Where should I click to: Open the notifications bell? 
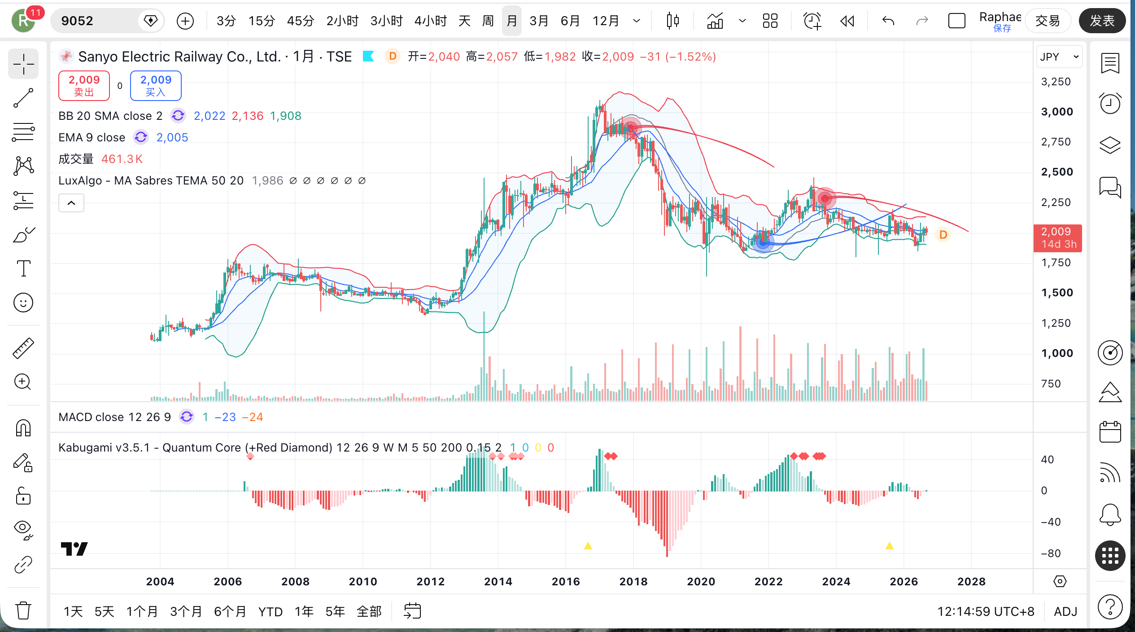pos(1110,514)
